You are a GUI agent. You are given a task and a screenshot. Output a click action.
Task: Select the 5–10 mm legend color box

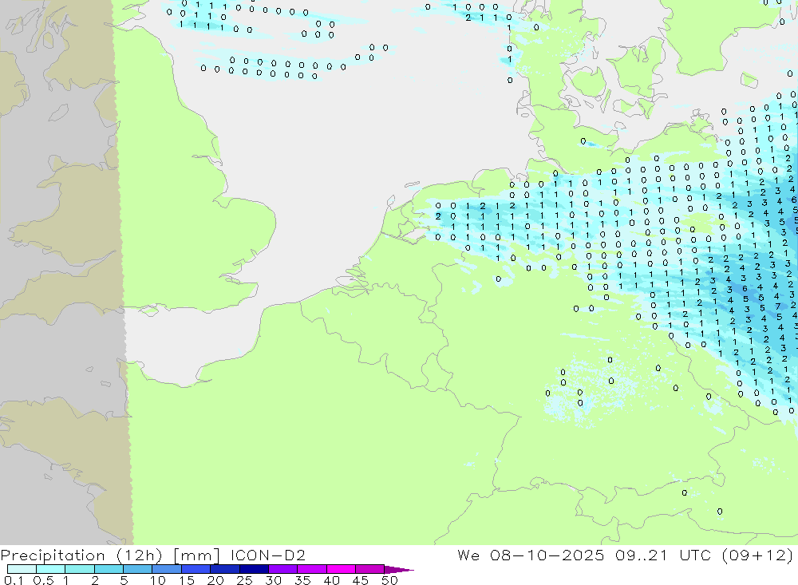click(138, 569)
